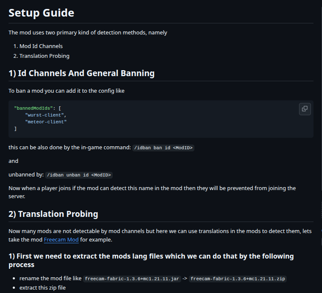
Task: Click the "bannedModIds" key in code
Action: (x=33, y=108)
